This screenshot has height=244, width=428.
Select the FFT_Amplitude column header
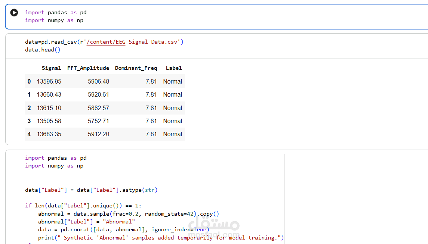tap(88, 68)
